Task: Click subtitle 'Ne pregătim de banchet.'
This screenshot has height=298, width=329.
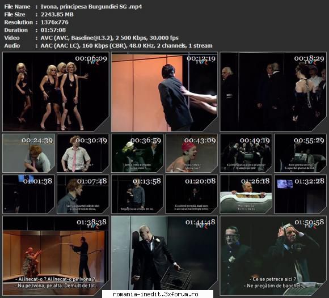Action: (273, 286)
